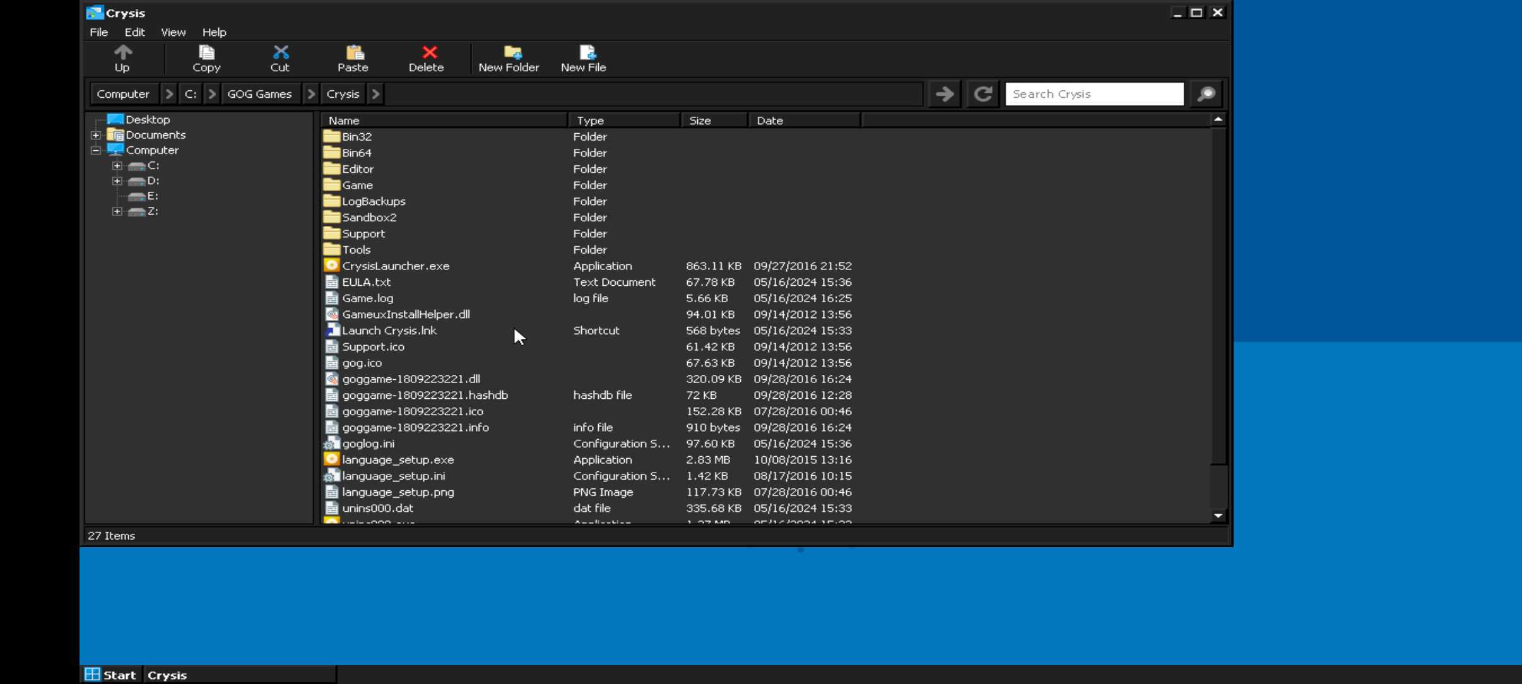Click the Go arrow button
Screen dimensions: 1522x684
click(945, 94)
